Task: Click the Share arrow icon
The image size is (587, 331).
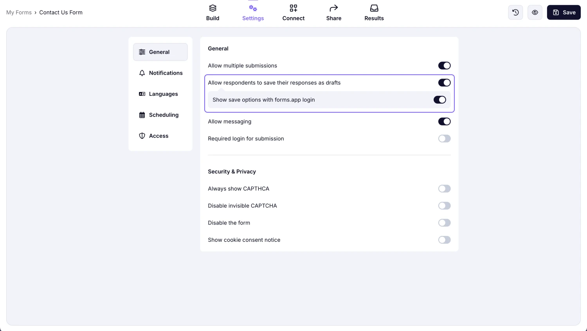Action: [x=333, y=8]
